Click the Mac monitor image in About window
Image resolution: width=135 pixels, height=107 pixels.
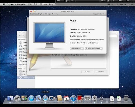click(x=49, y=36)
